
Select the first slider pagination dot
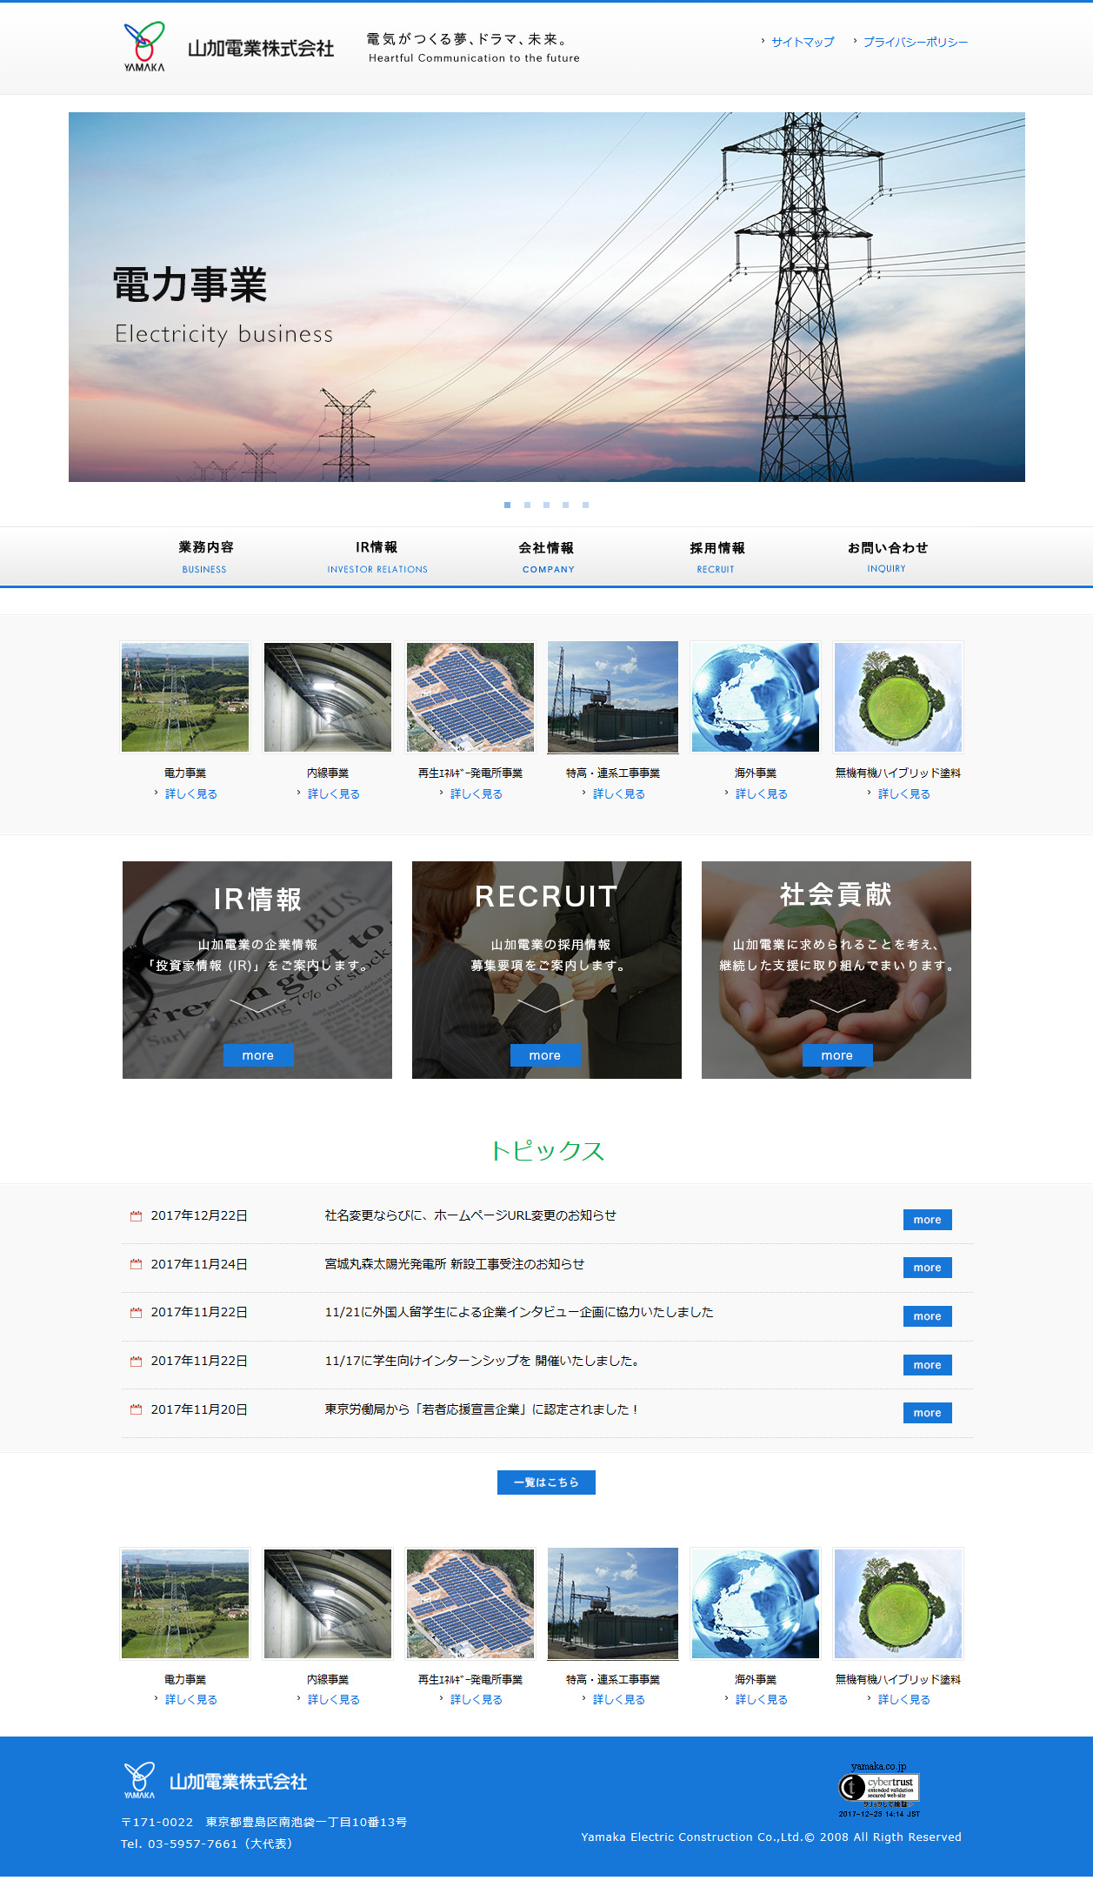coord(508,505)
